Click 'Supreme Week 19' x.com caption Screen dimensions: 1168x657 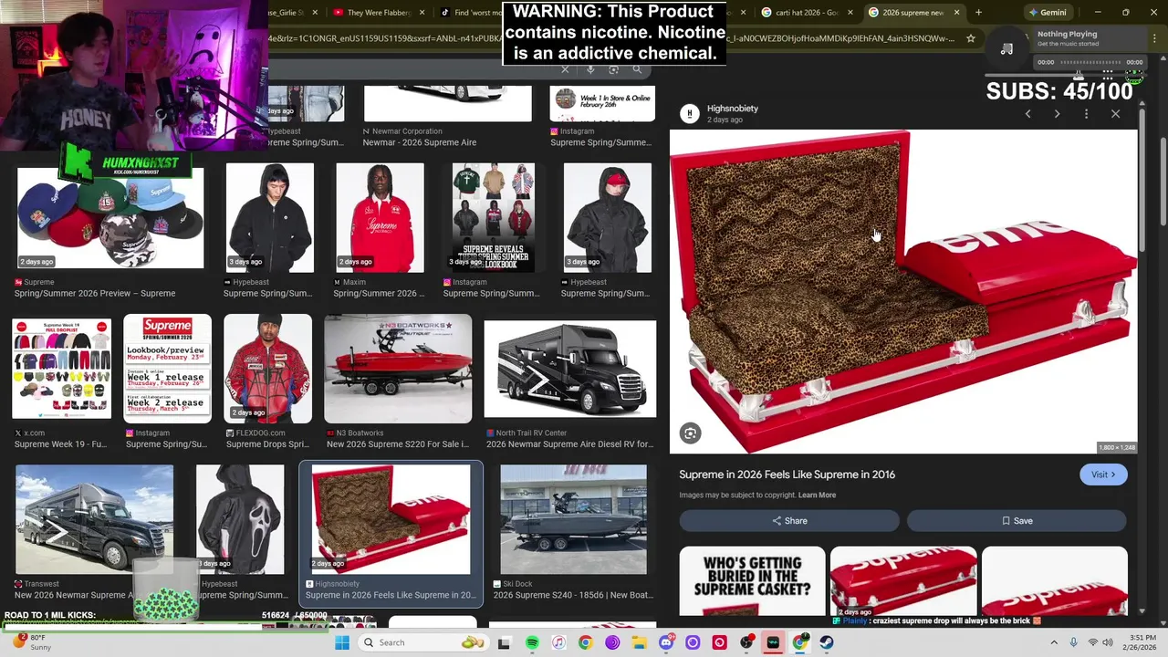coord(59,444)
